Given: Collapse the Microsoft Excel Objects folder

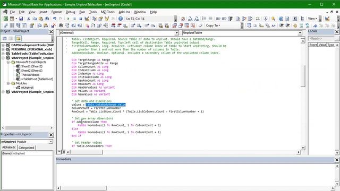Looking at the screenshot, I should point(8,62).
